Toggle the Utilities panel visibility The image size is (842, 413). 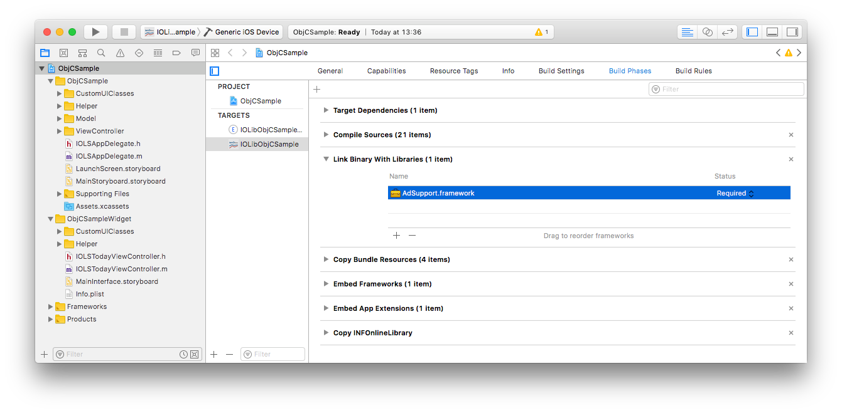click(x=792, y=32)
